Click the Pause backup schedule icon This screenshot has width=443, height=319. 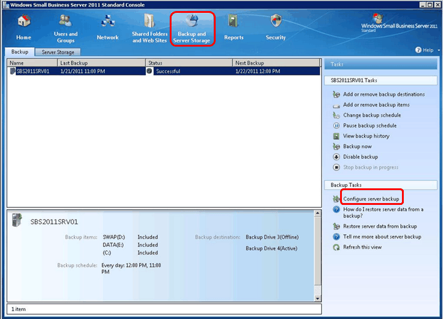tap(336, 126)
